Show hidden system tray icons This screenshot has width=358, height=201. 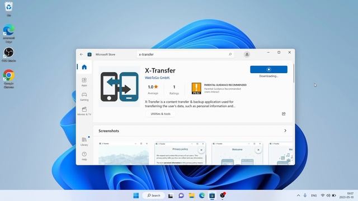click(x=298, y=195)
